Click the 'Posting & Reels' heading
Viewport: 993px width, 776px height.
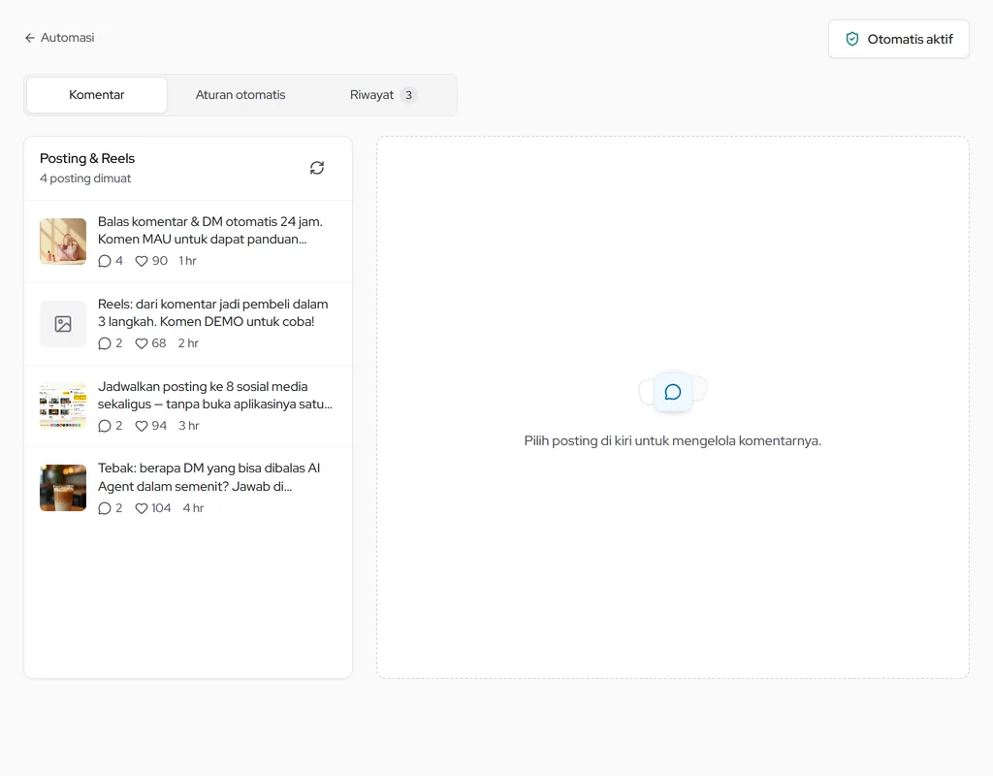click(87, 158)
